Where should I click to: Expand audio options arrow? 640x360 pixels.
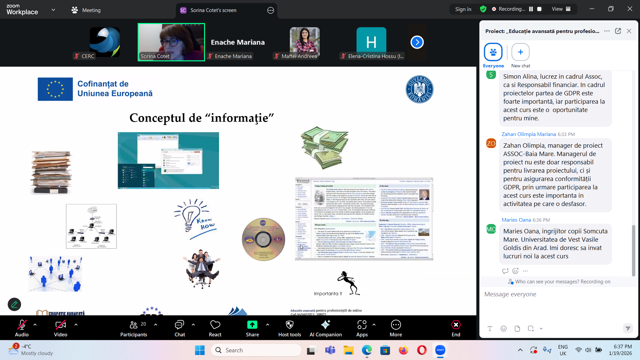click(x=35, y=324)
